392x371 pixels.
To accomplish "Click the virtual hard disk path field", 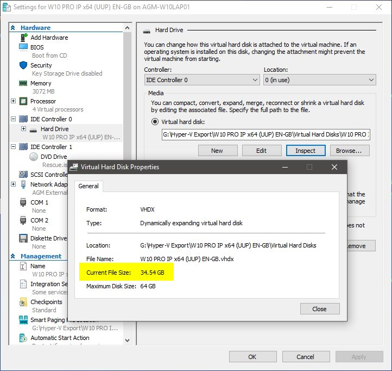I will pyautogui.click(x=265, y=134).
